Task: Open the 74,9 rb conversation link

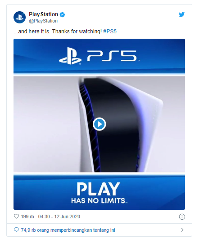Action: pos(68,230)
